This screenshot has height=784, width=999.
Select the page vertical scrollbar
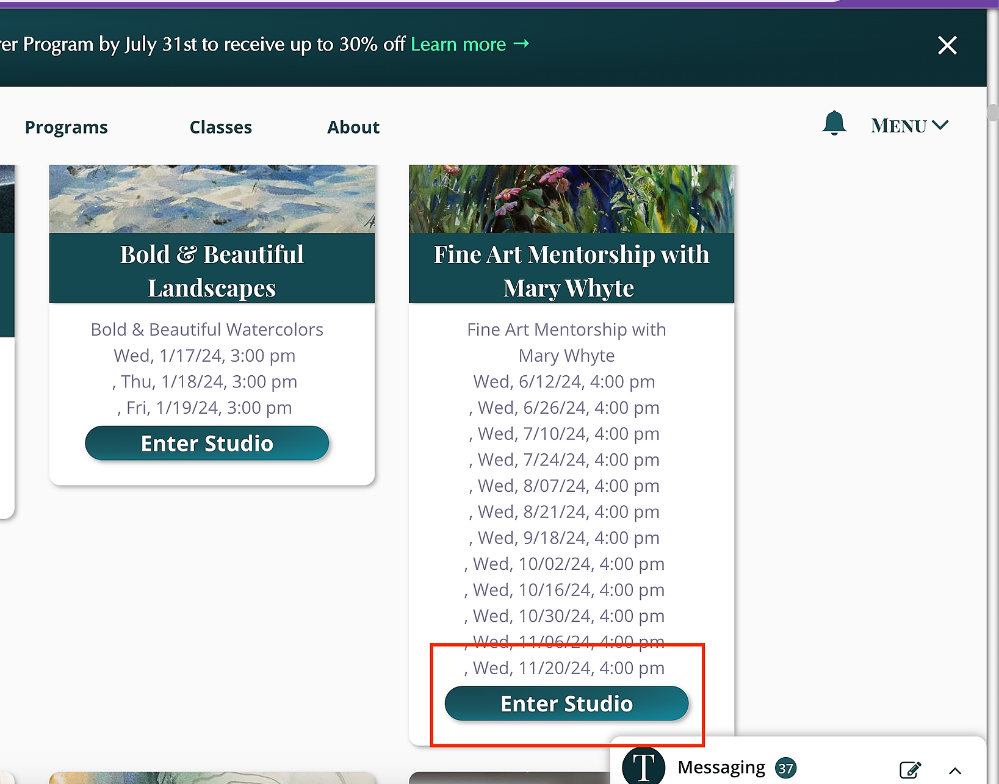coord(993,112)
